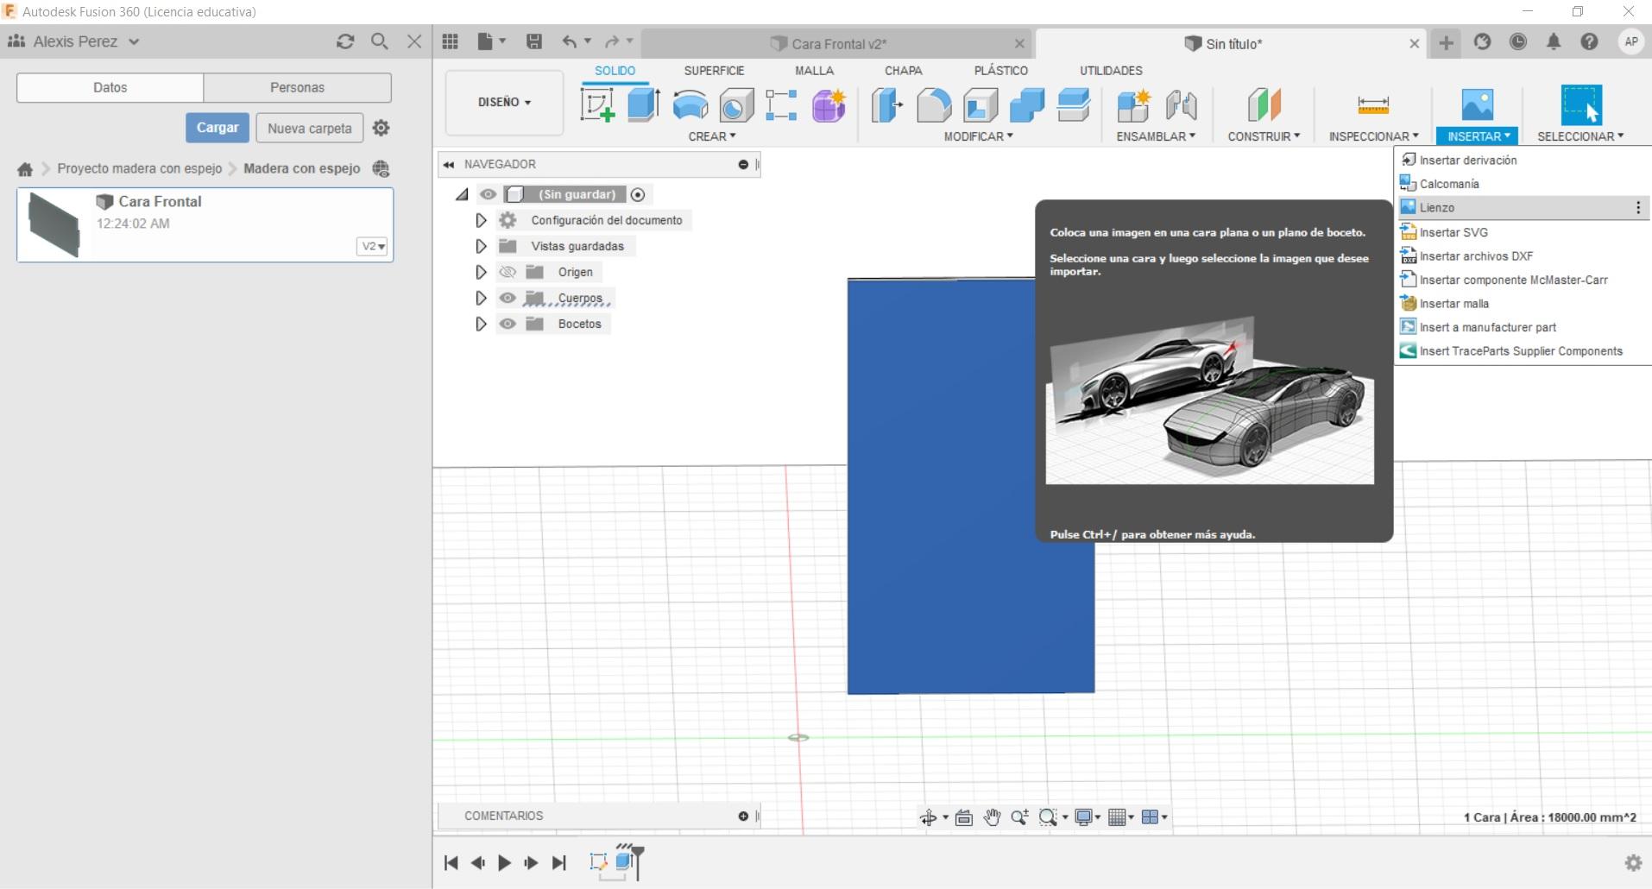This screenshot has height=889, width=1652.
Task: Search in the data panel
Action: click(x=379, y=41)
